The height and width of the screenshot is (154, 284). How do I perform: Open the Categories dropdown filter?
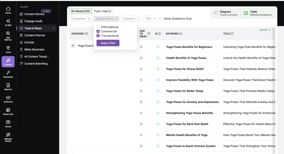point(80,19)
